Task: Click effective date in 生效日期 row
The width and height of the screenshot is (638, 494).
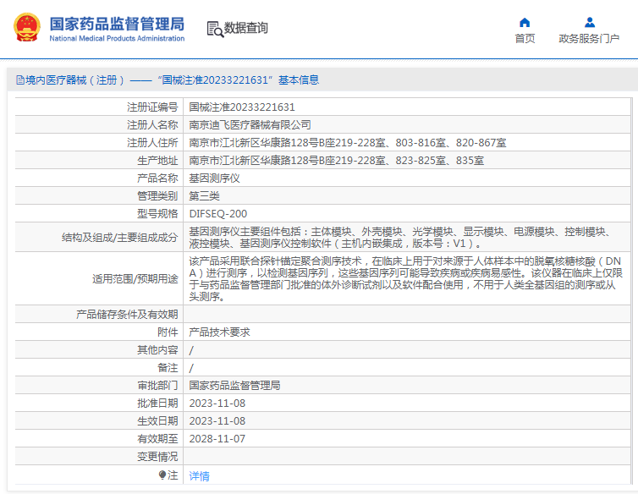Action: click(x=217, y=421)
